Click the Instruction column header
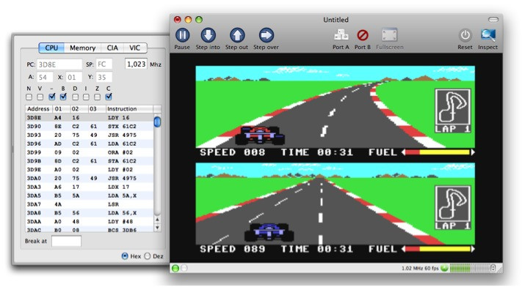 pos(129,109)
